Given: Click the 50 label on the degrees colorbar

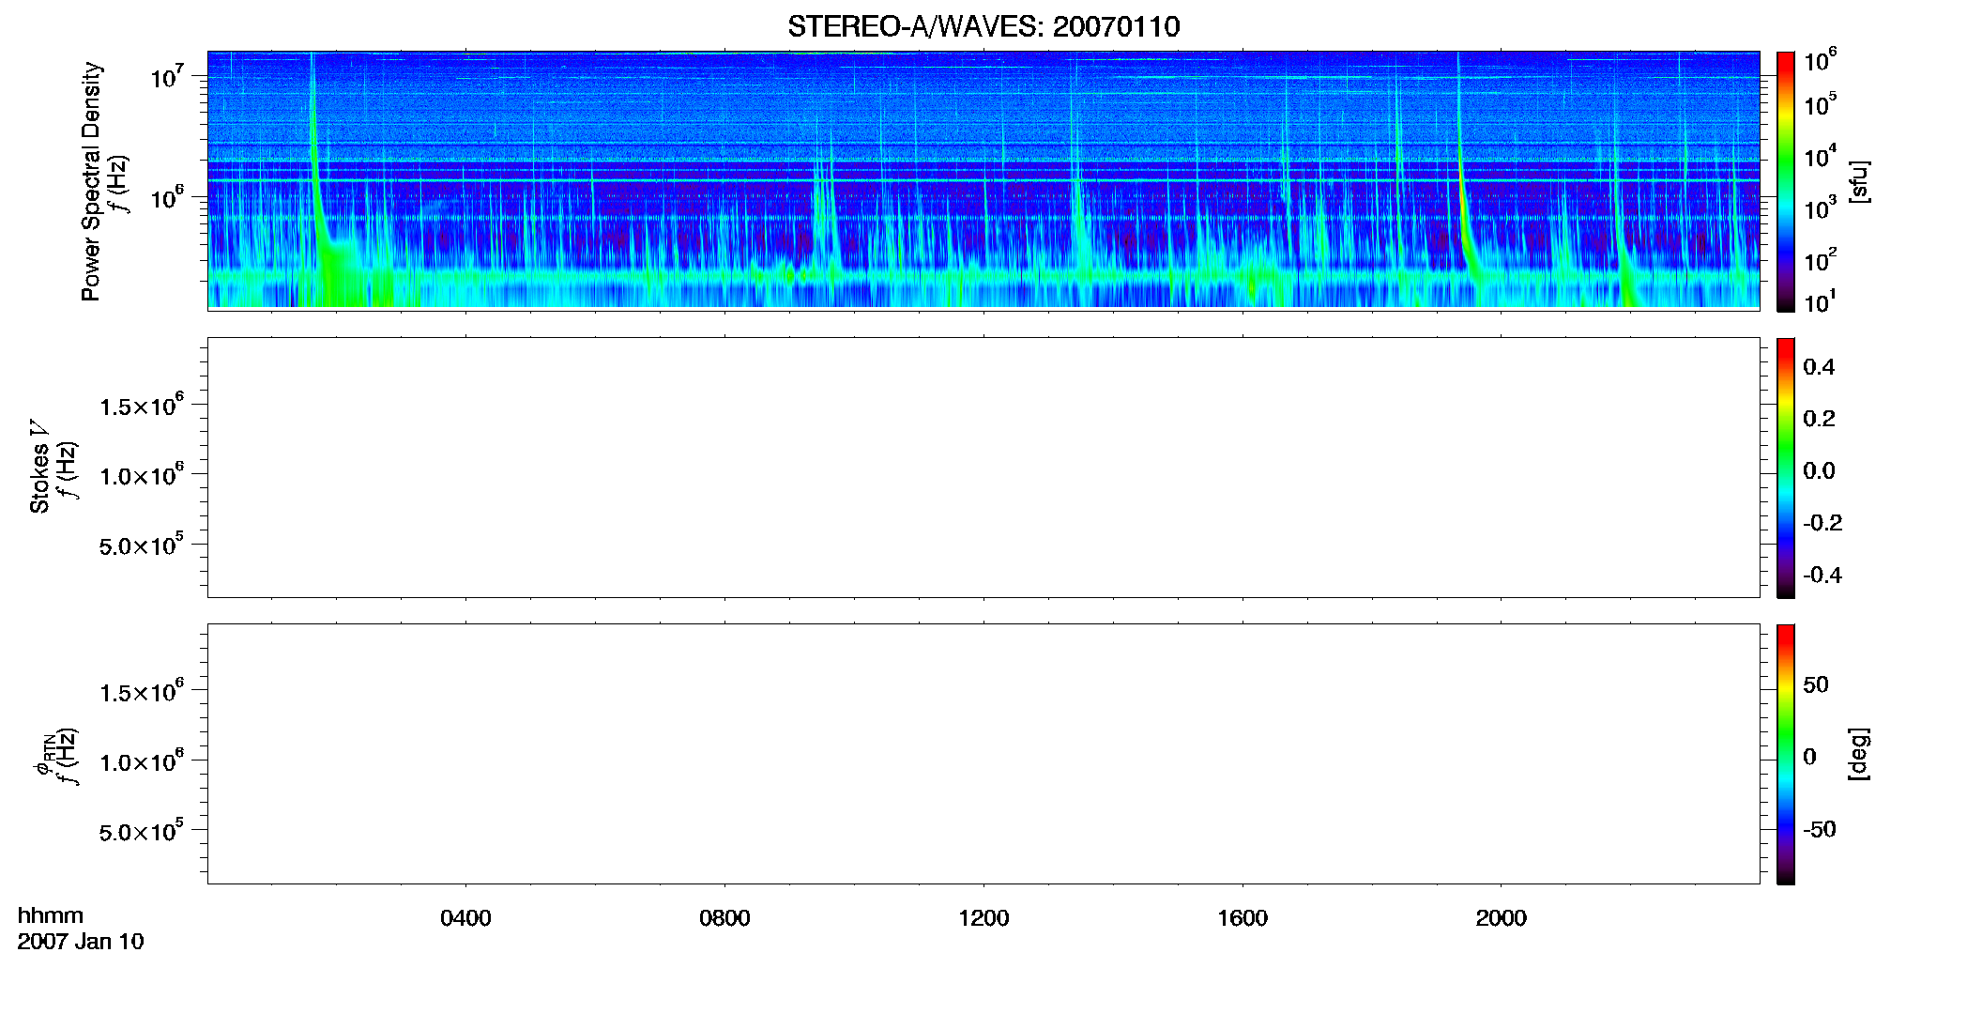Looking at the screenshot, I should pos(1816,684).
